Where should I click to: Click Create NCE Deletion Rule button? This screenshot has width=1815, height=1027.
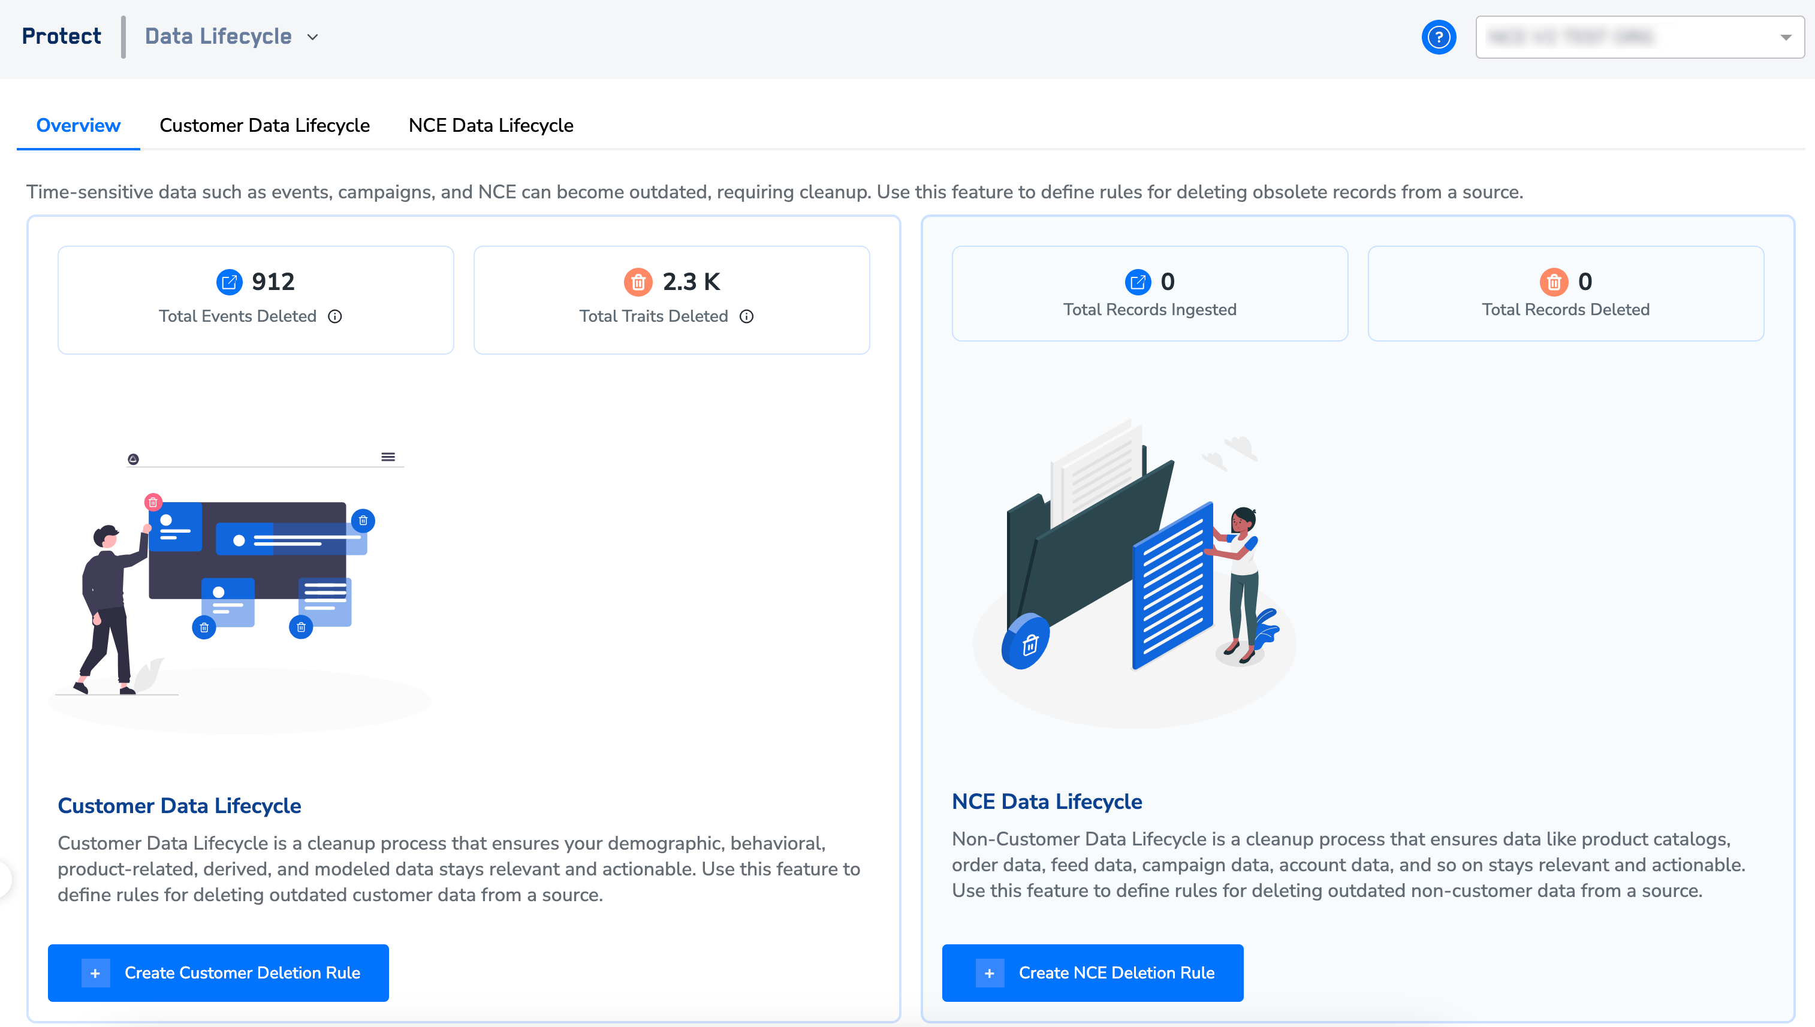(1093, 972)
